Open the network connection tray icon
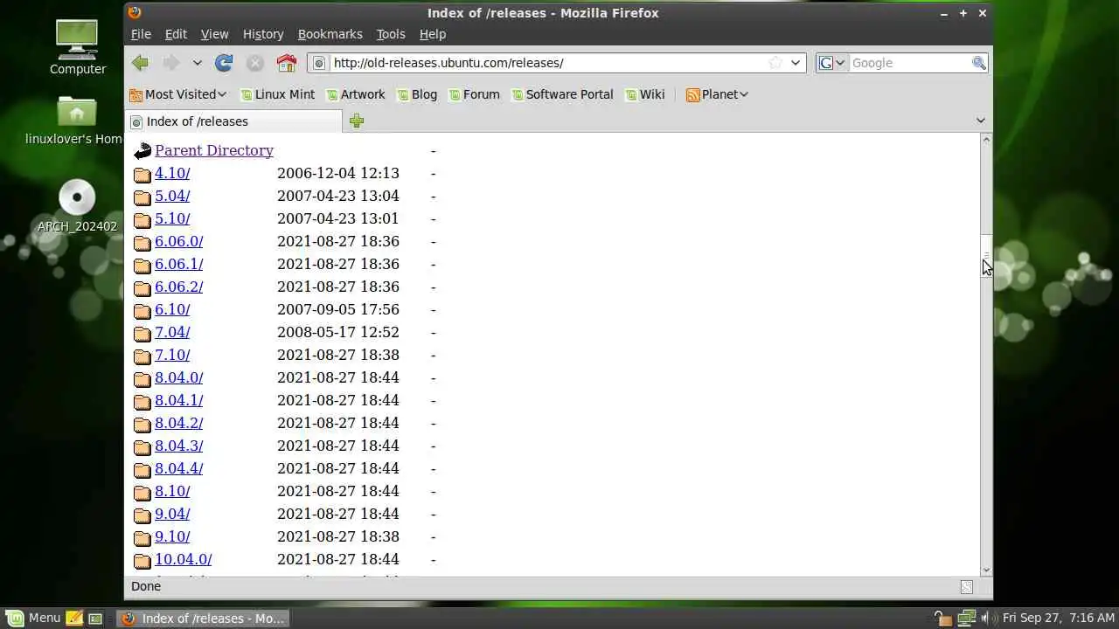Image resolution: width=1119 pixels, height=629 pixels. (x=966, y=619)
